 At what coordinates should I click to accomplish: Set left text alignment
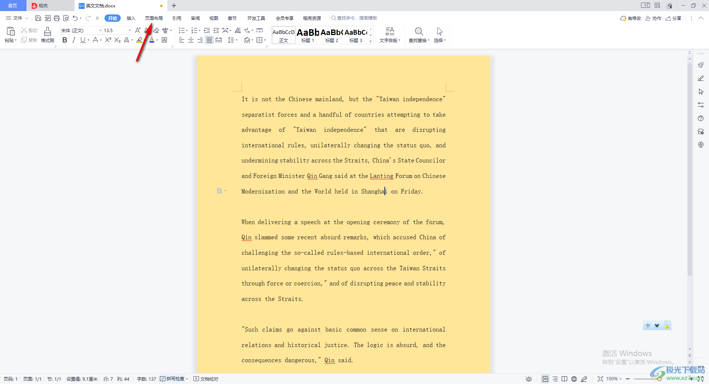click(x=182, y=40)
